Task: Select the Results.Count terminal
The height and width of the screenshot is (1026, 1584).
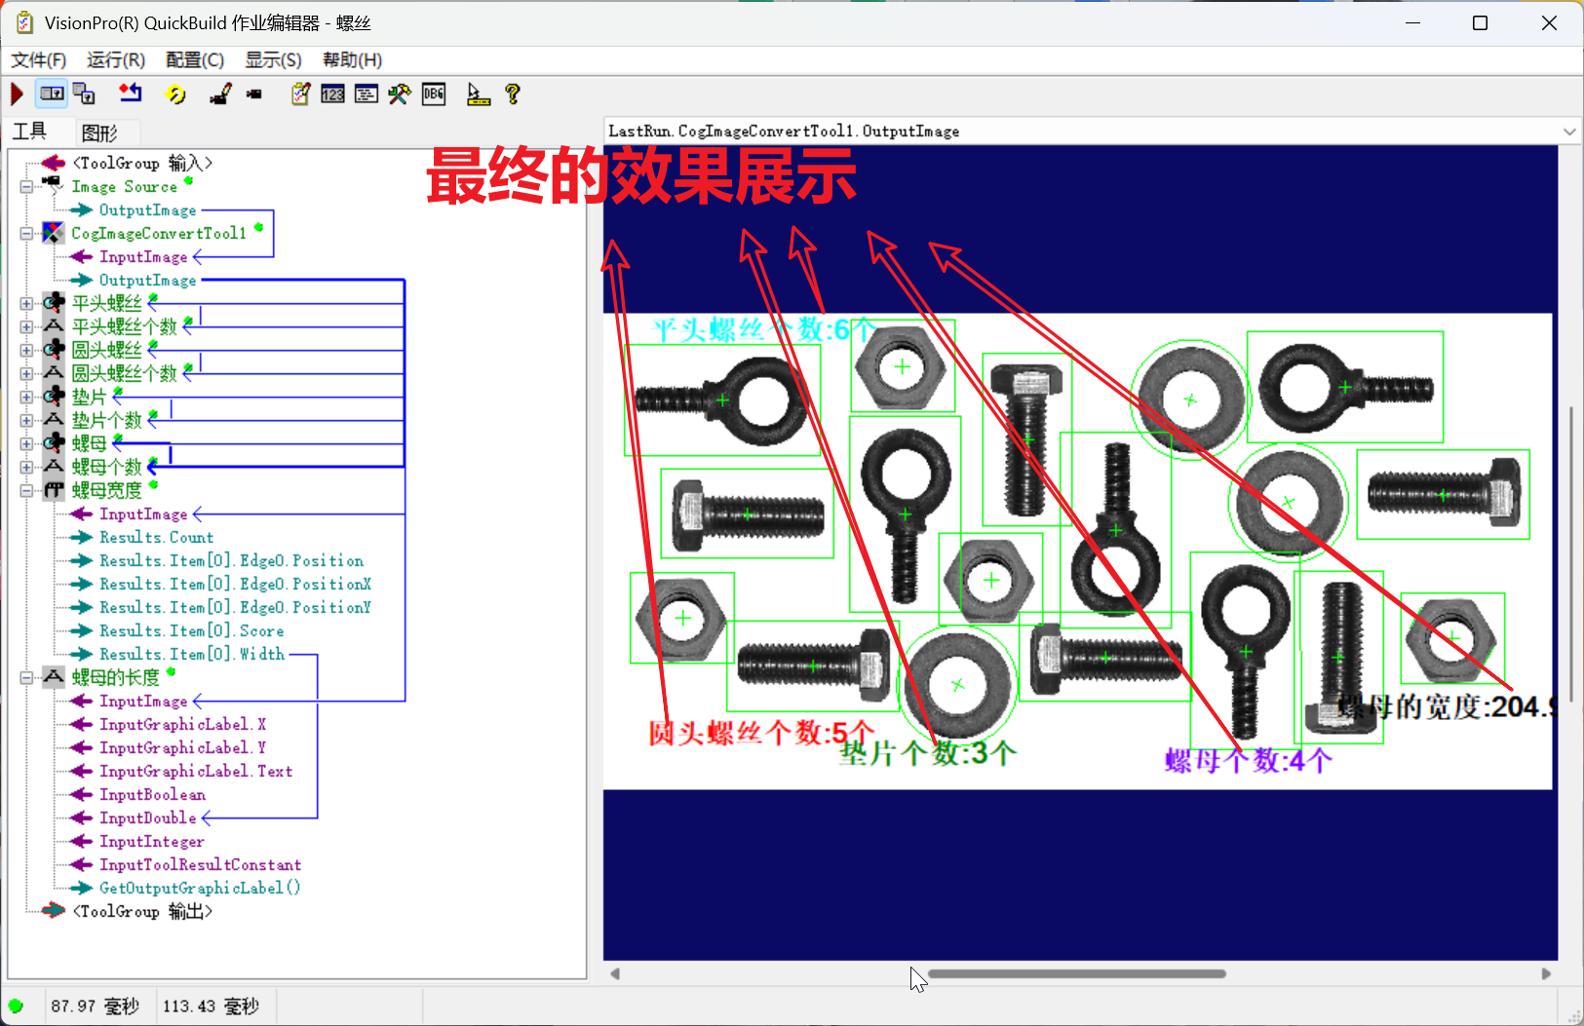Action: click(156, 538)
